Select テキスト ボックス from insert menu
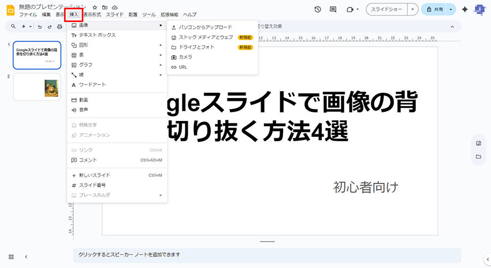The width and height of the screenshot is (491, 268). click(x=97, y=35)
